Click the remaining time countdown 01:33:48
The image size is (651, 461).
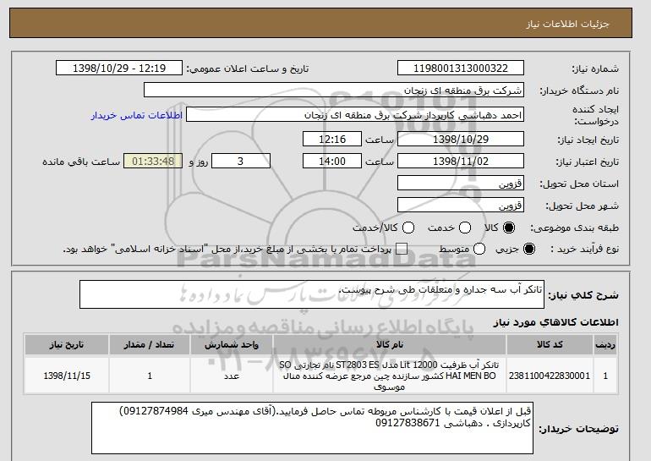pyautogui.click(x=153, y=162)
